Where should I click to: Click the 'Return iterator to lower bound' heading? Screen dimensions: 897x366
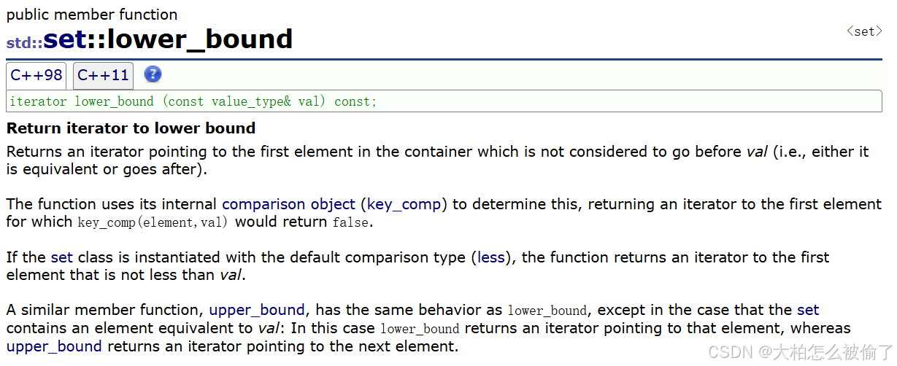click(131, 128)
